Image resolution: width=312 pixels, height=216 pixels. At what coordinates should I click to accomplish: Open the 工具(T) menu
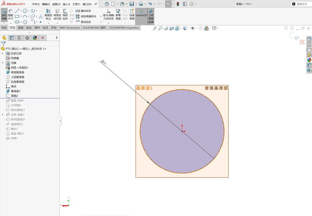pyautogui.click(x=76, y=4)
